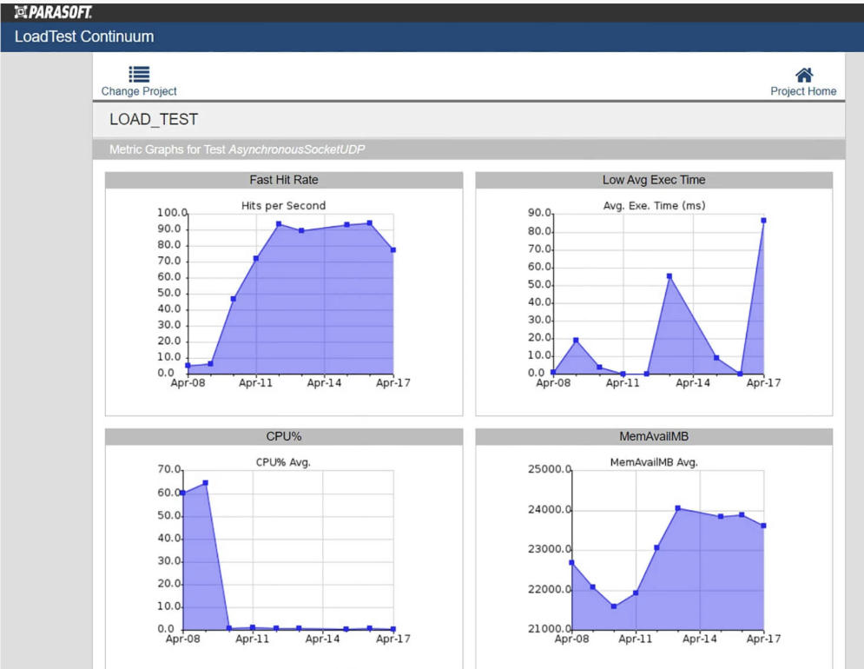Open the Avg. Exe. Time chart area
864x669 pixels.
click(658, 294)
